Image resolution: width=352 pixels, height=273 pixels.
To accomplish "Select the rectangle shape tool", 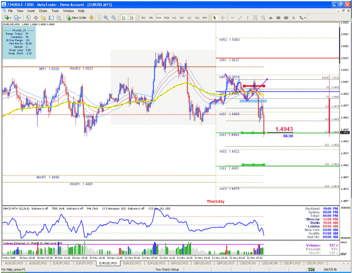I will (x=278, y=17).
